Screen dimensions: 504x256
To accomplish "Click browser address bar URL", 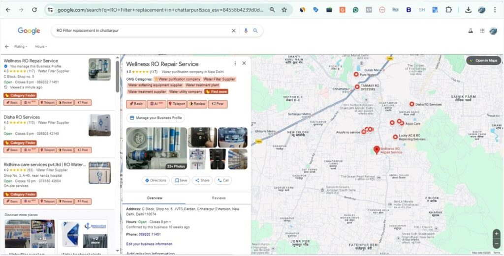I will (x=160, y=10).
